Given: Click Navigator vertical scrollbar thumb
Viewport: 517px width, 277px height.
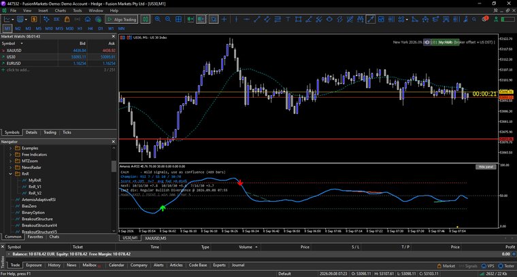Looking at the screenshot, I should (114, 166).
